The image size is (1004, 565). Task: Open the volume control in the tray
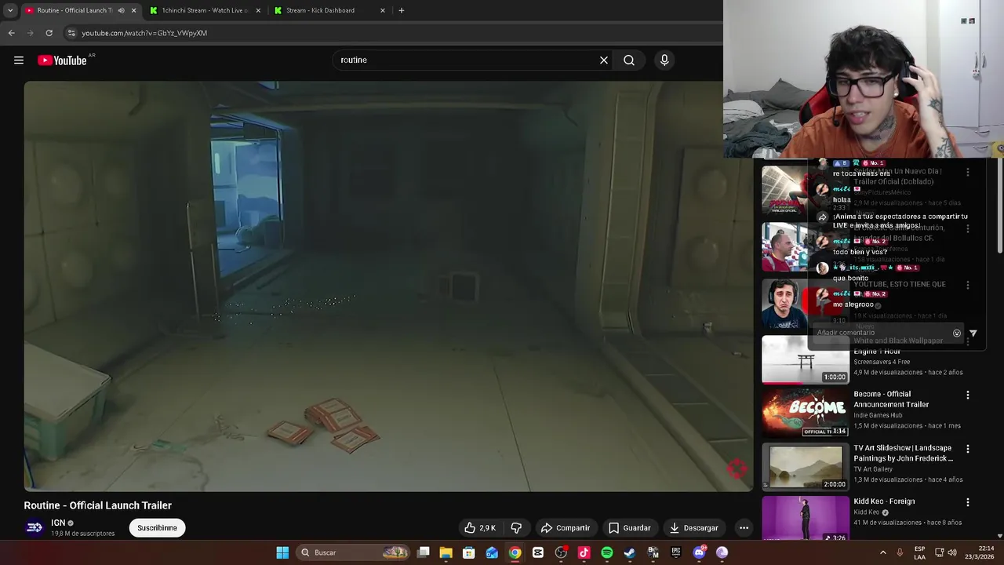[x=951, y=552]
